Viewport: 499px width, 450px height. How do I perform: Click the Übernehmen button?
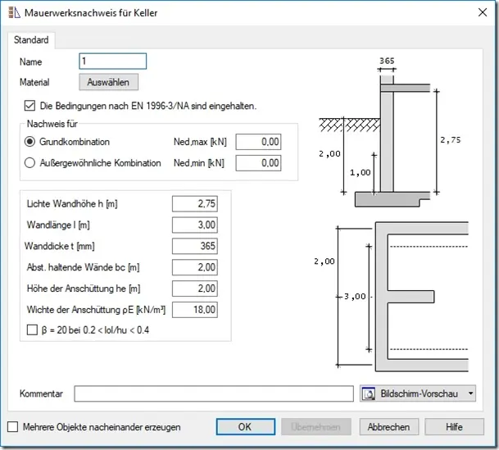pyautogui.click(x=316, y=427)
